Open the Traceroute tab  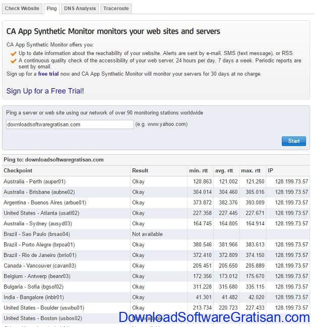tap(116, 9)
